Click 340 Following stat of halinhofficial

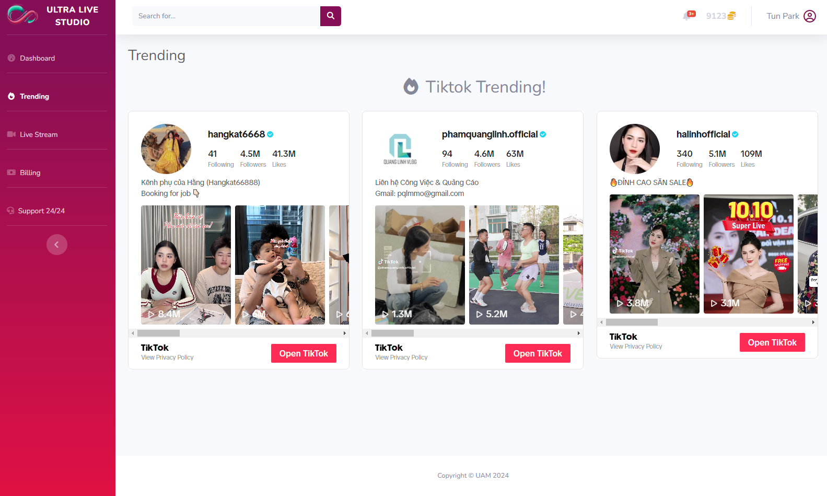click(x=690, y=158)
